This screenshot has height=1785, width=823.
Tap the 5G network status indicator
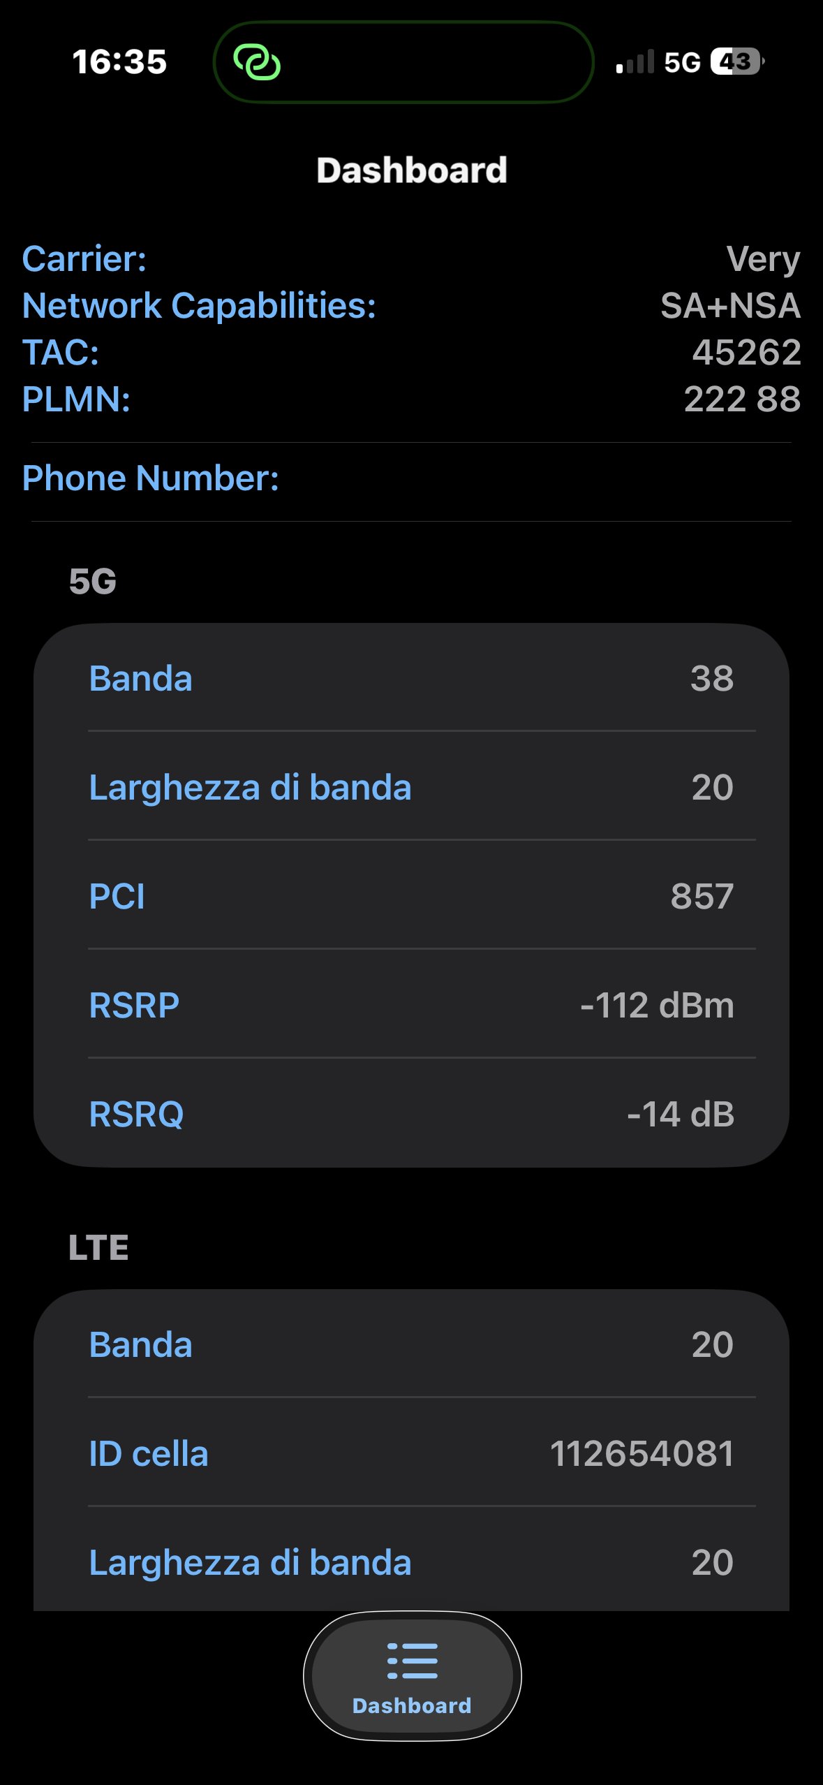(682, 62)
